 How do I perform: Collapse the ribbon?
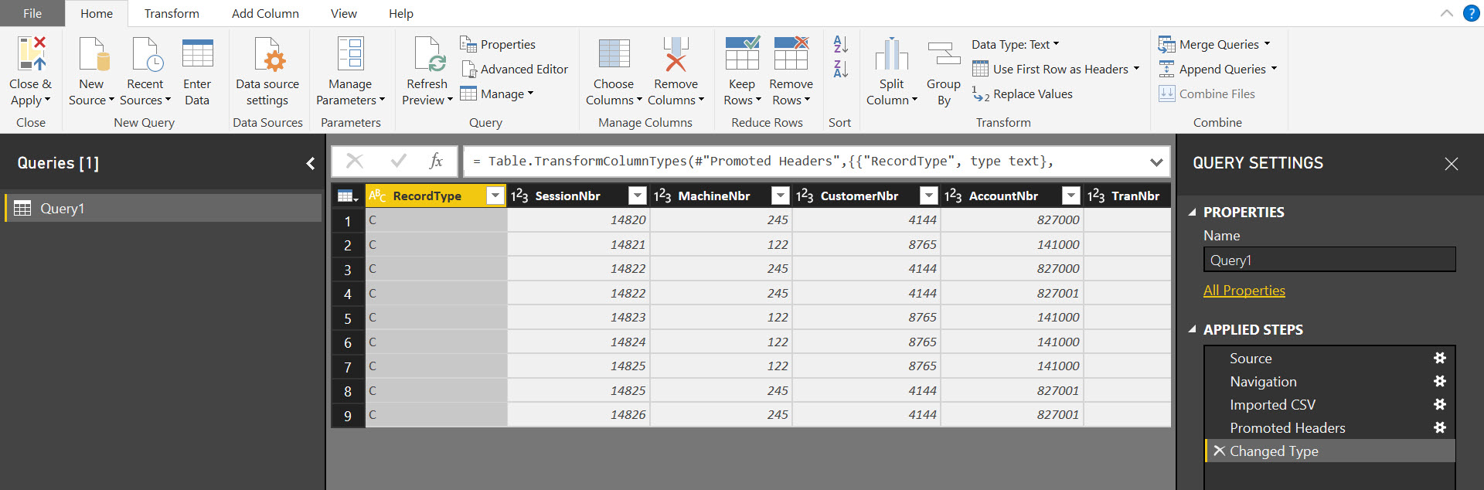click(1447, 13)
